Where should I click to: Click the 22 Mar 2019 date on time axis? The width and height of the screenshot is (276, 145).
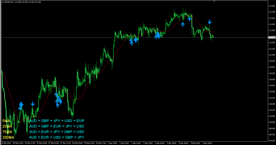(6, 143)
